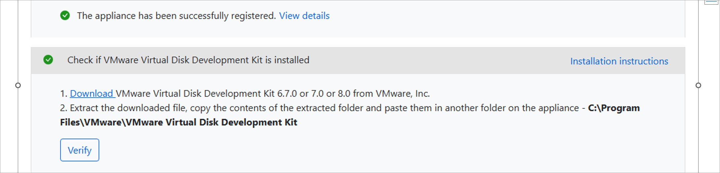Click the '6.7.0' version number

click(x=287, y=94)
